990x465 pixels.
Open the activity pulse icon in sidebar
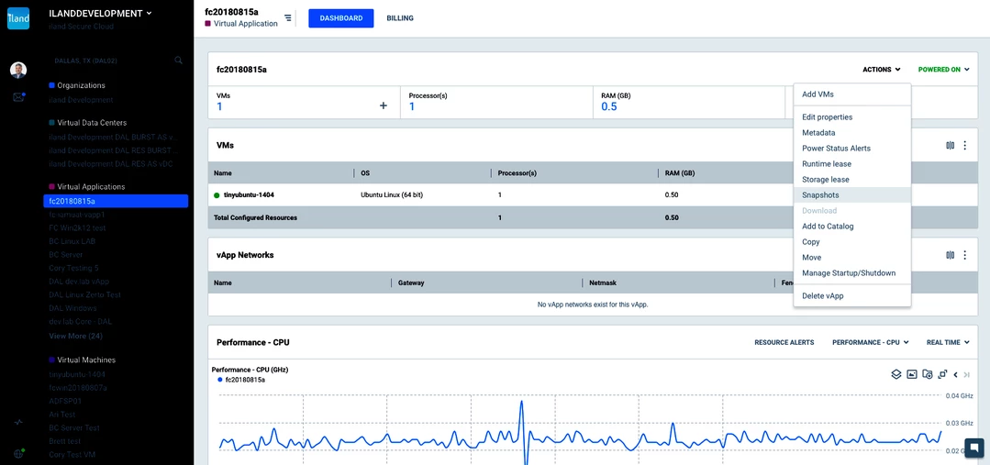click(18, 422)
